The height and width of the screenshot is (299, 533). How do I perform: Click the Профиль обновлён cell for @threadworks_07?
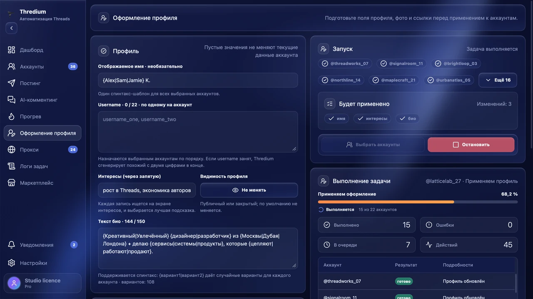pos(463,281)
